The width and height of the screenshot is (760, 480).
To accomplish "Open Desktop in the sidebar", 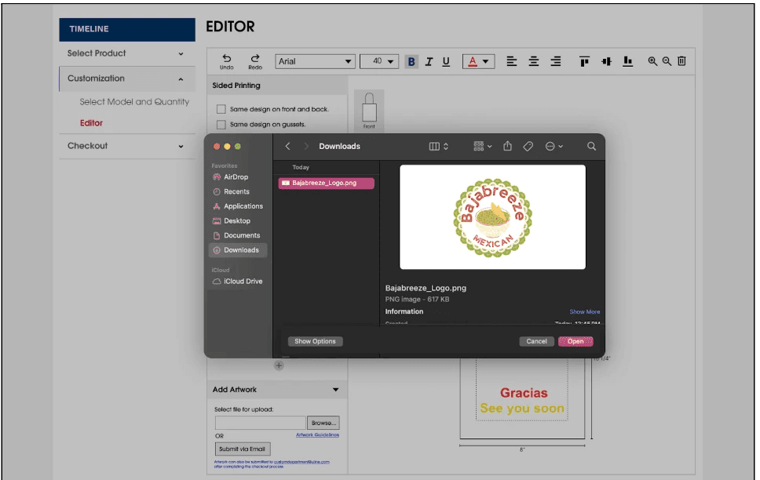I will pos(237,221).
